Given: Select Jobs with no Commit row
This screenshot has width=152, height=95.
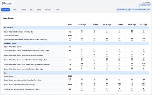Looking at the screenshot, I should coord(76,85).
